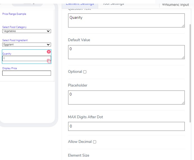Click into the Default Value text area
Screen dimensions: 194x160
pyautogui.click(x=126, y=52)
